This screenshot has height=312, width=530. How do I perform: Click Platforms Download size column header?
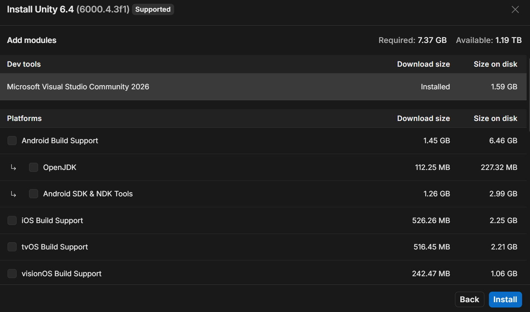pyautogui.click(x=423, y=118)
